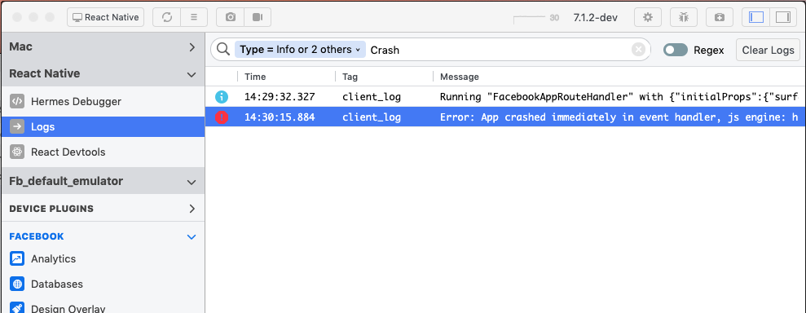Image resolution: width=806 pixels, height=313 pixels.
Task: Collapse the Facebook plugins section
Action: (103, 236)
